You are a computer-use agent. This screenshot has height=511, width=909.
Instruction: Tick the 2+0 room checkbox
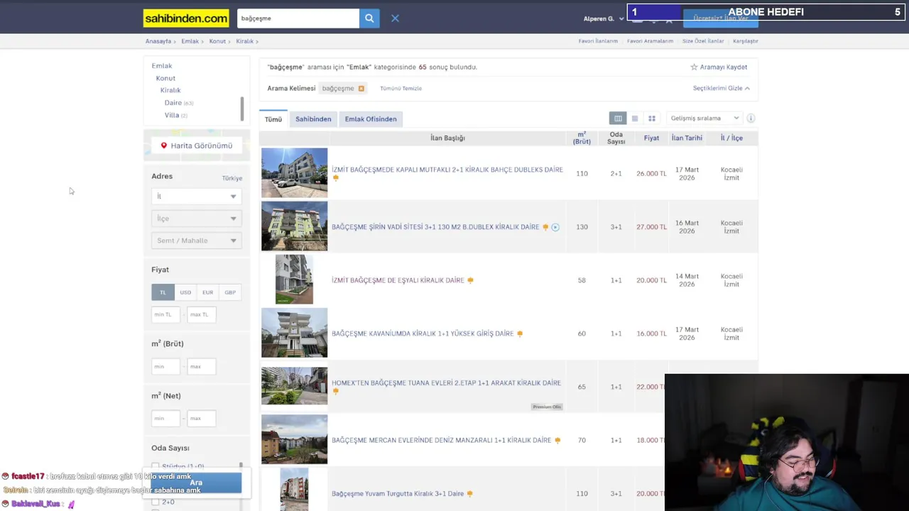tap(156, 502)
